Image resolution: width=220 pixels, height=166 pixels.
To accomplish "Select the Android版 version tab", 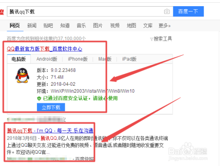I will 47,59.
